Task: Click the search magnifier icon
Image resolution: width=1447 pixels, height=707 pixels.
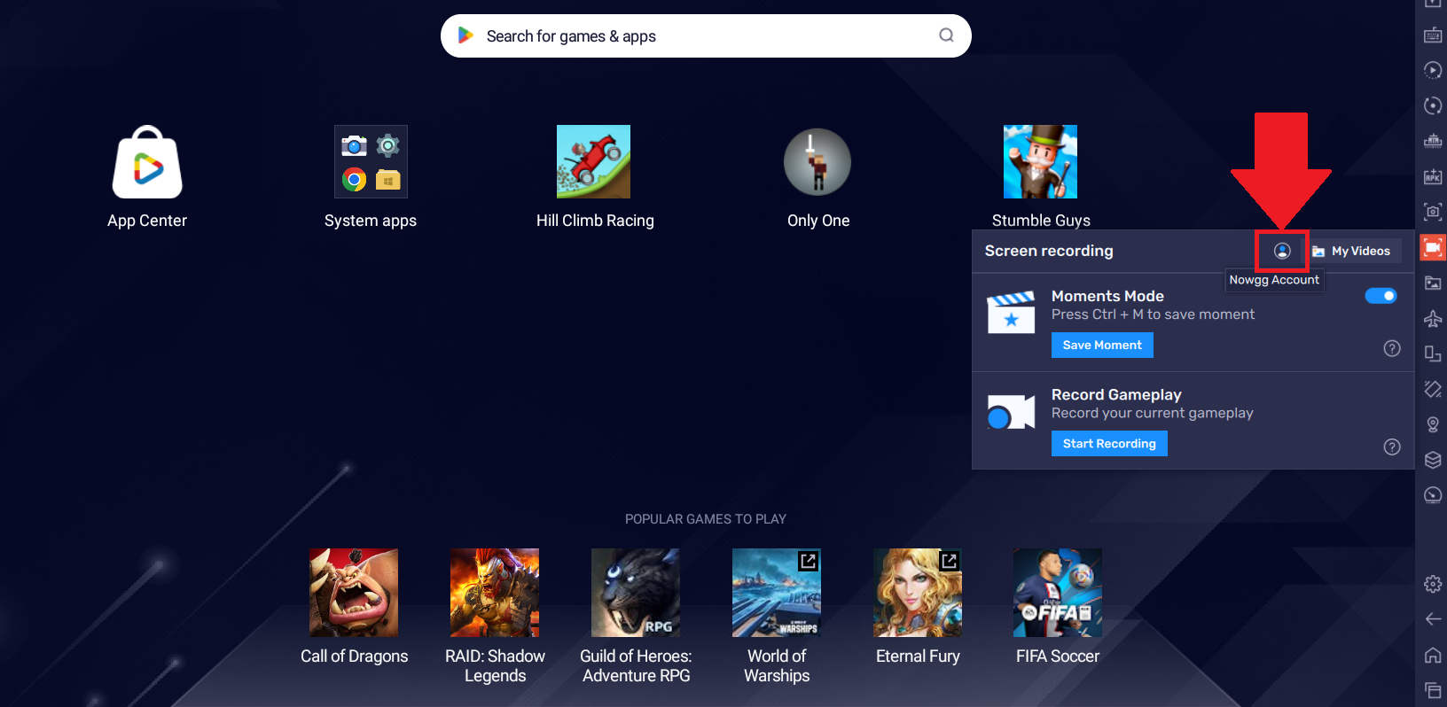Action: 947,35
